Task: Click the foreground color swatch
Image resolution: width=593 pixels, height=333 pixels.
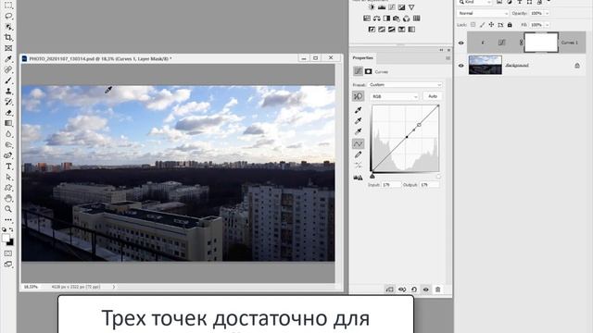Action: tap(6, 239)
